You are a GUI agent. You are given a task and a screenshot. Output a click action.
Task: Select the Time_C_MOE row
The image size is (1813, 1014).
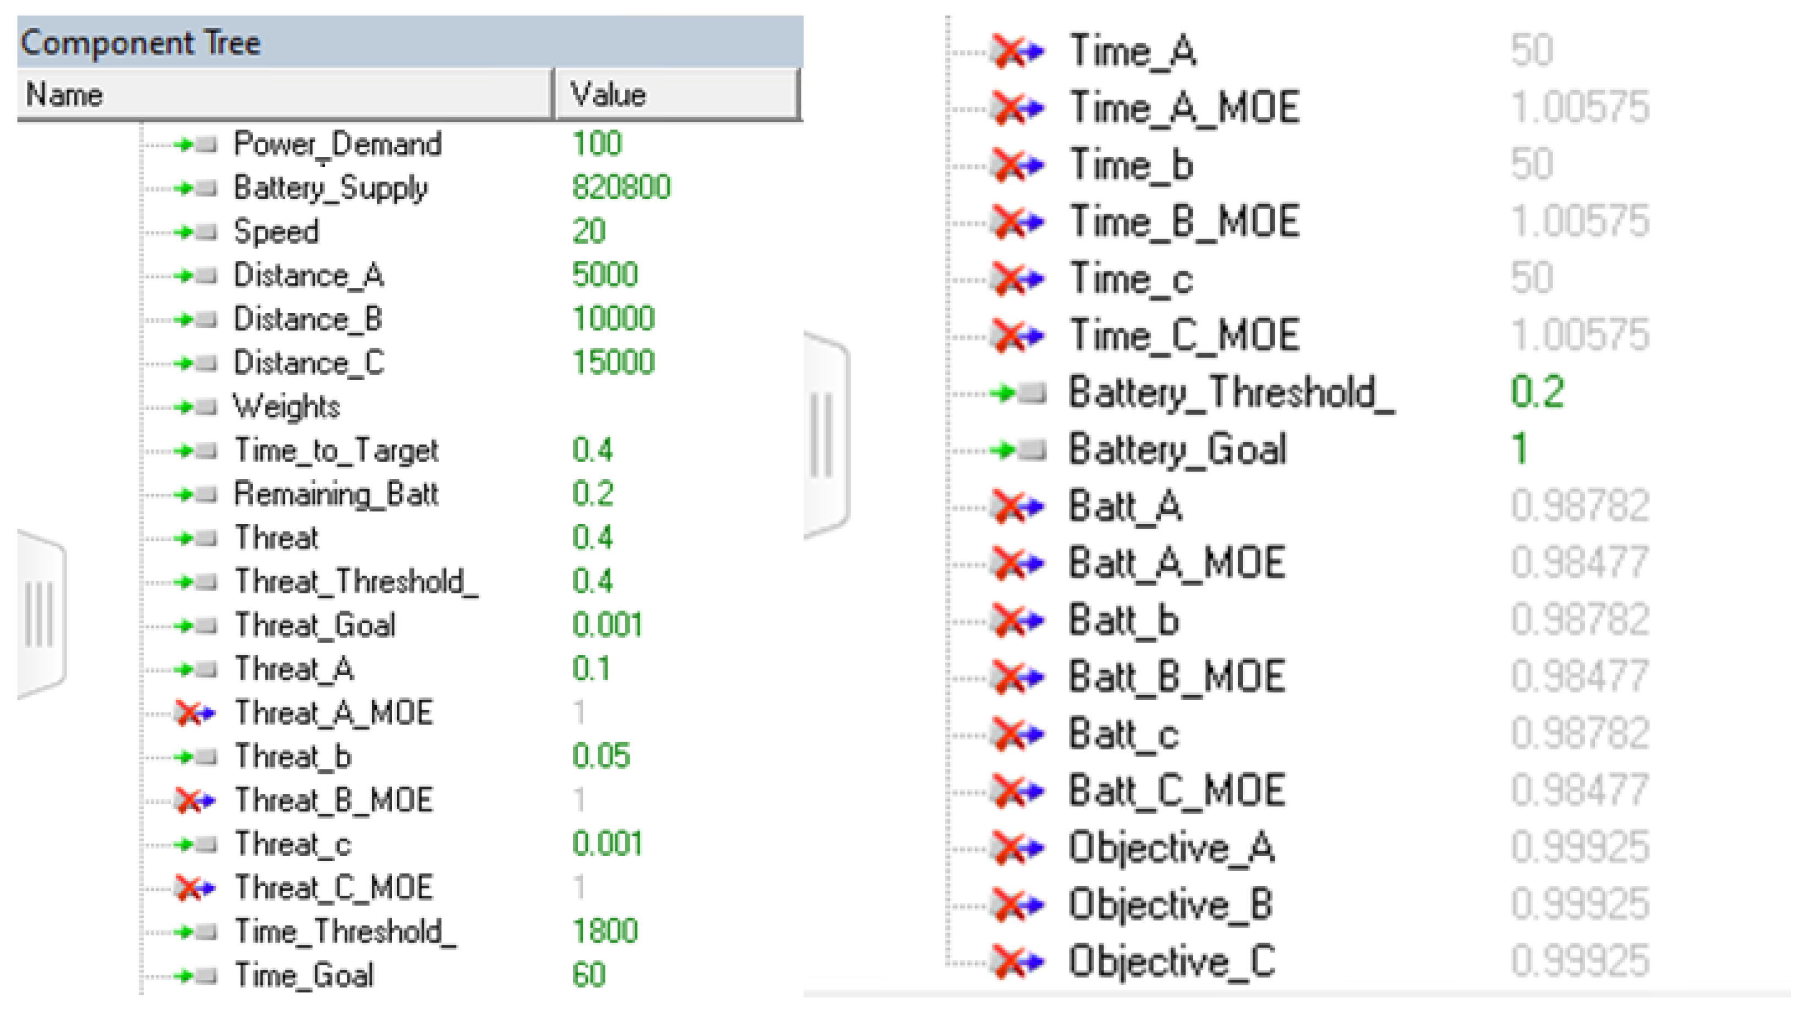click(x=1184, y=335)
